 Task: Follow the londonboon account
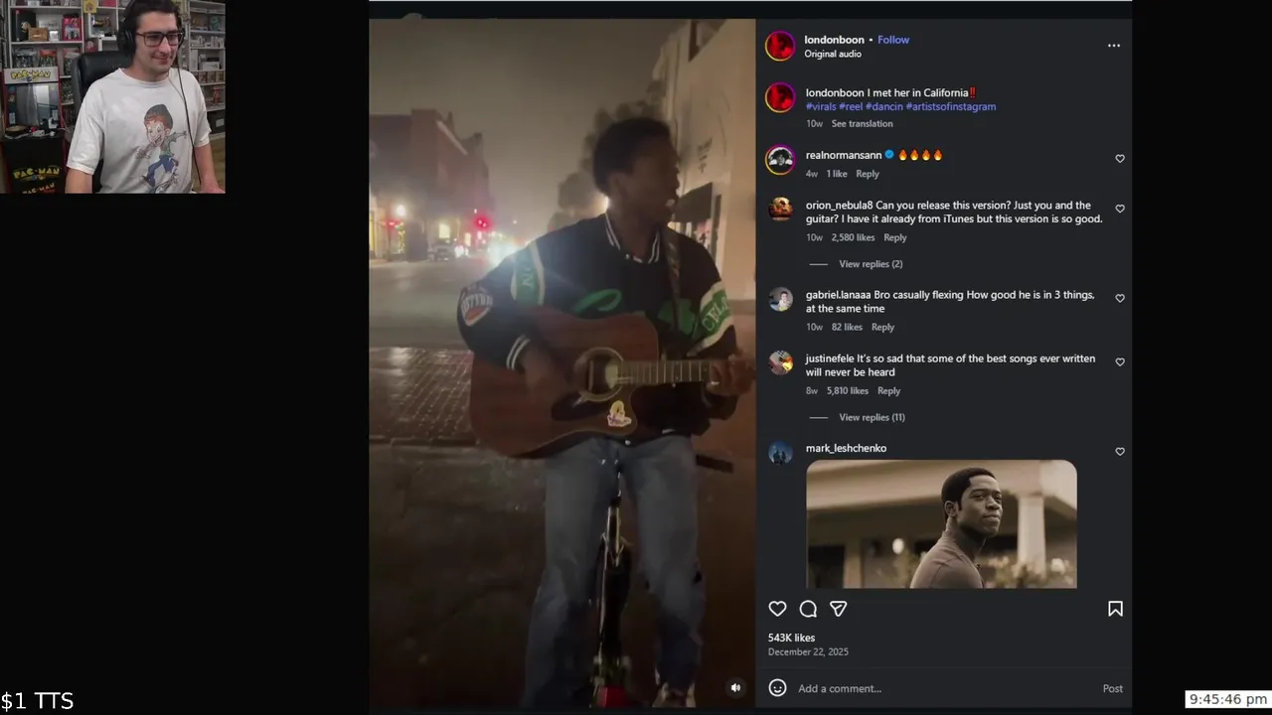coord(893,40)
